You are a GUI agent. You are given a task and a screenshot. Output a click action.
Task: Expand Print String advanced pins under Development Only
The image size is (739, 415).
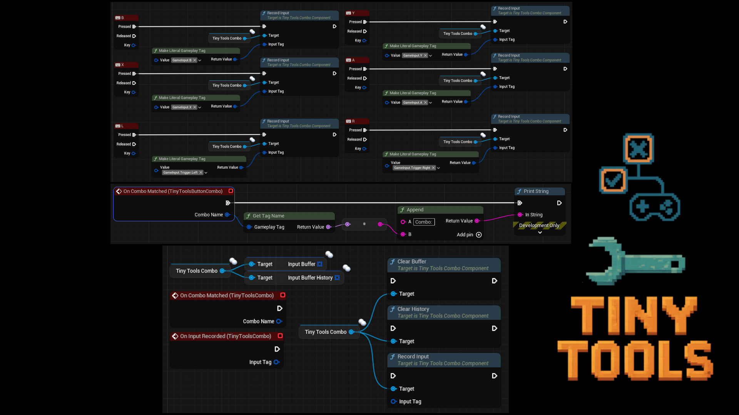coord(540,232)
